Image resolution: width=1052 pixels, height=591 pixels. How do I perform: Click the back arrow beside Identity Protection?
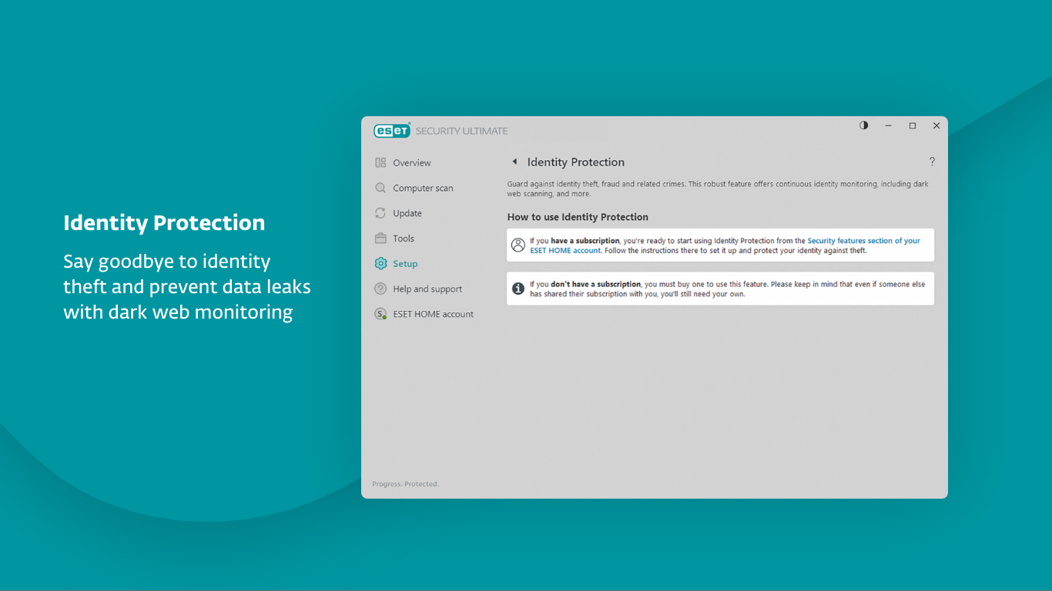click(x=514, y=162)
